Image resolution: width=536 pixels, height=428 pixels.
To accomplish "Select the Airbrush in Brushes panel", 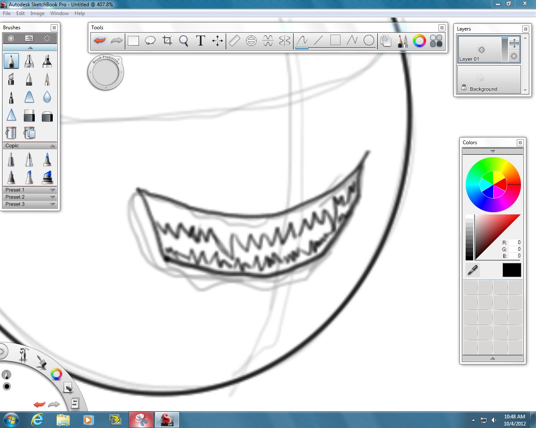I will coord(29,61).
